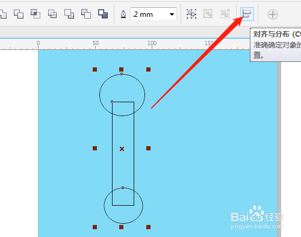
Task: Click the top-left selection handle
Action: coord(95,70)
